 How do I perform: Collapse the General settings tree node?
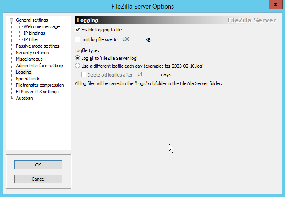(12, 20)
